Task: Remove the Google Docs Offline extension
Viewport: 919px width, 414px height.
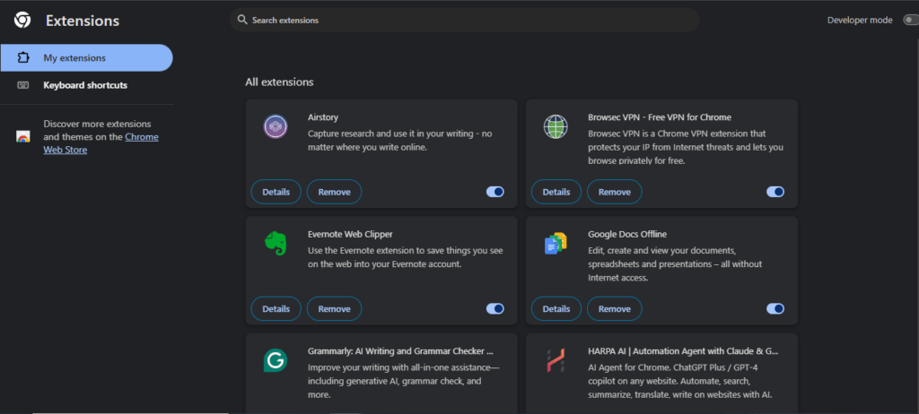Action: [614, 308]
